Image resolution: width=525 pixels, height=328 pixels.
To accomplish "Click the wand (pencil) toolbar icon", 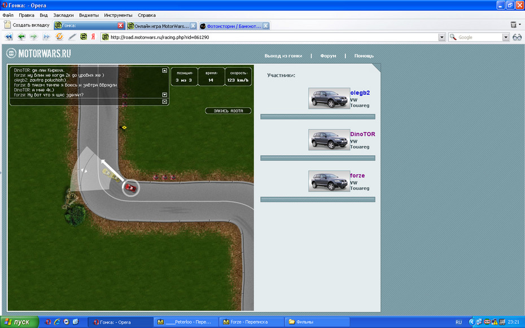I will [72, 37].
